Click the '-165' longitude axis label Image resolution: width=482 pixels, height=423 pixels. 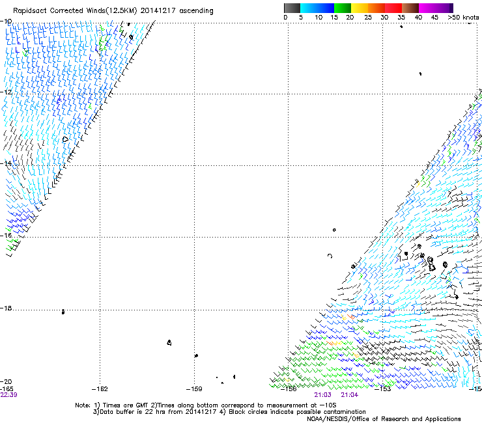coord(7,389)
